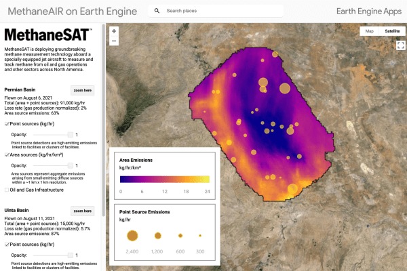Zoom out on the map
Screen dimensions: 407x271
click(x=113, y=41)
